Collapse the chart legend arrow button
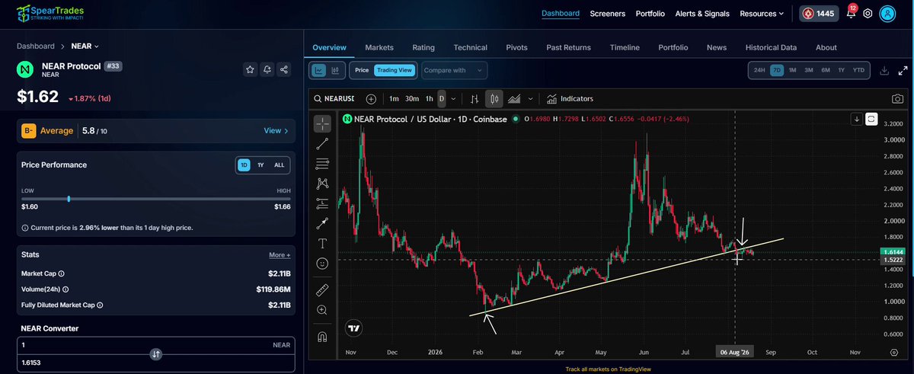 tap(857, 119)
